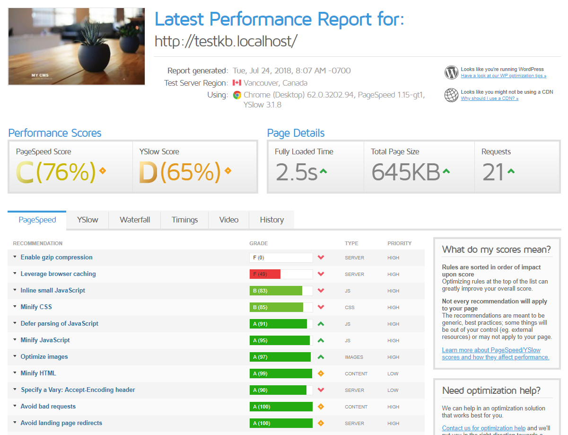Viewport: 568px width, 435px height.
Task: Click the Chrome browser icon
Action: pyautogui.click(x=237, y=95)
